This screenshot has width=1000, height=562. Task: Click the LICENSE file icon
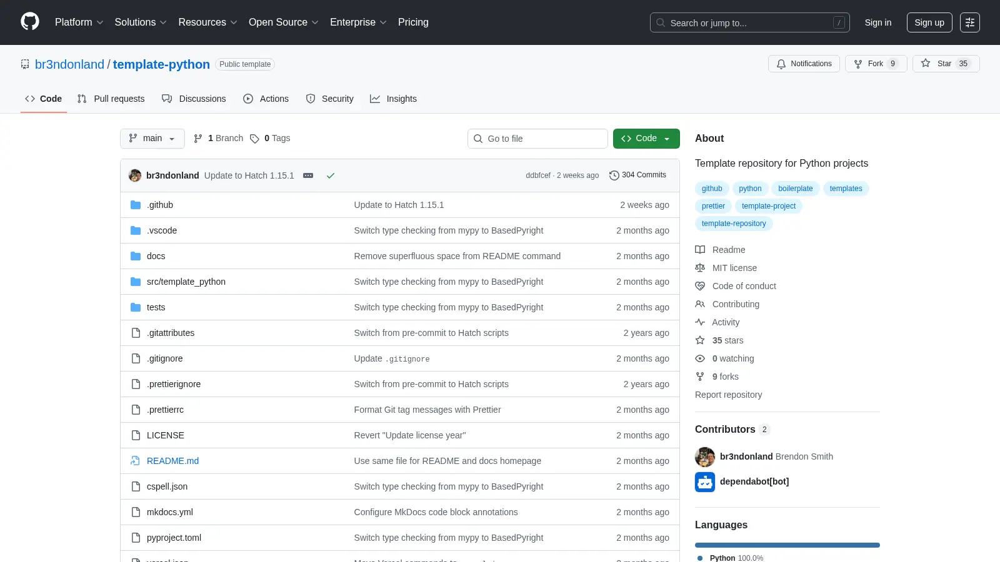136,435
